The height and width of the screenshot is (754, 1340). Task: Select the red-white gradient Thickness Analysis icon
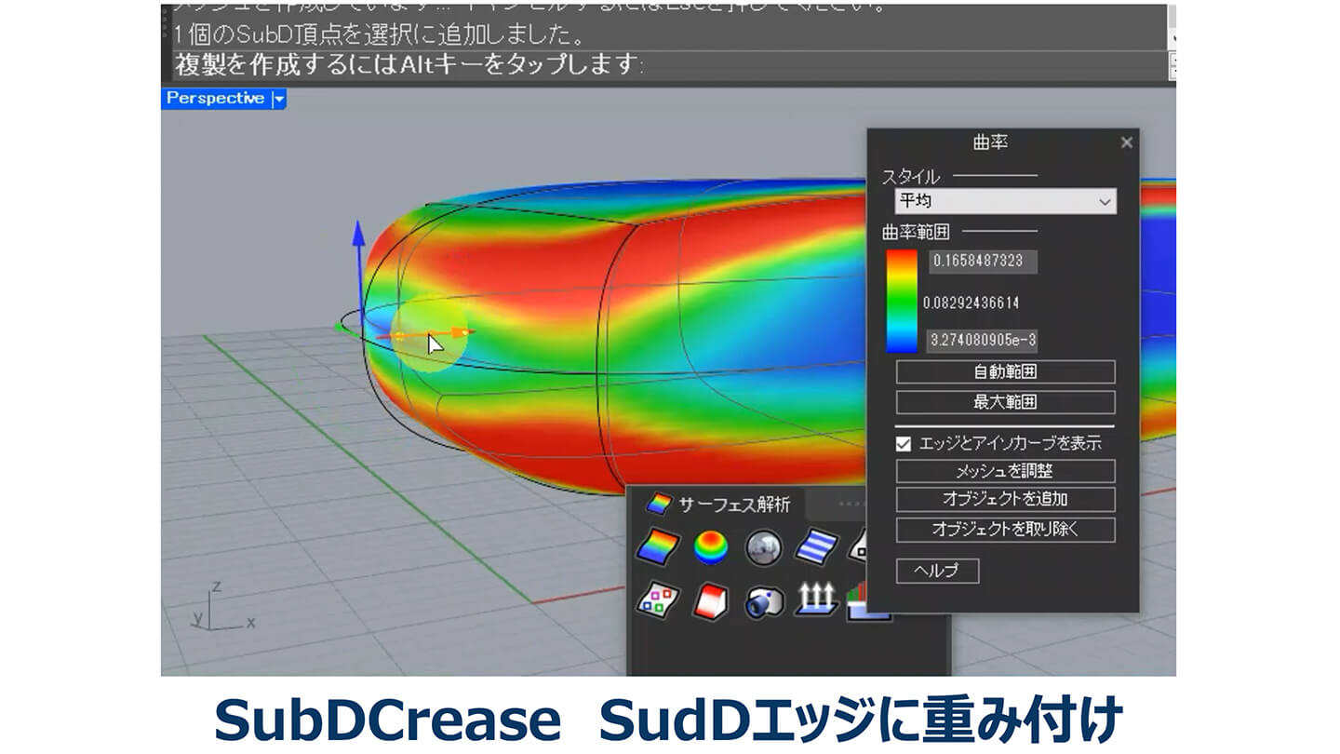[712, 601]
